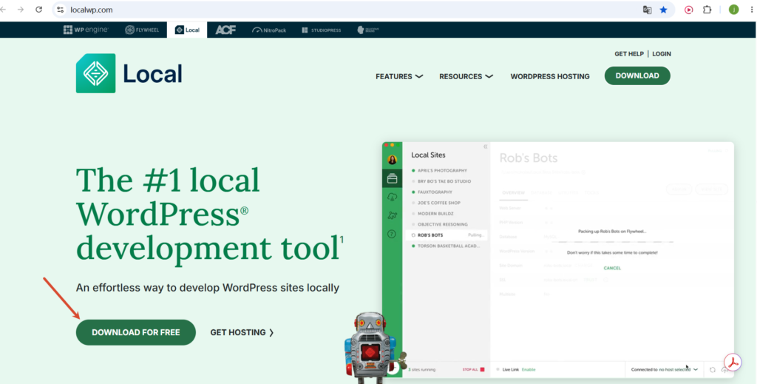
Task: Go forward in browser history
Action: coord(20,10)
